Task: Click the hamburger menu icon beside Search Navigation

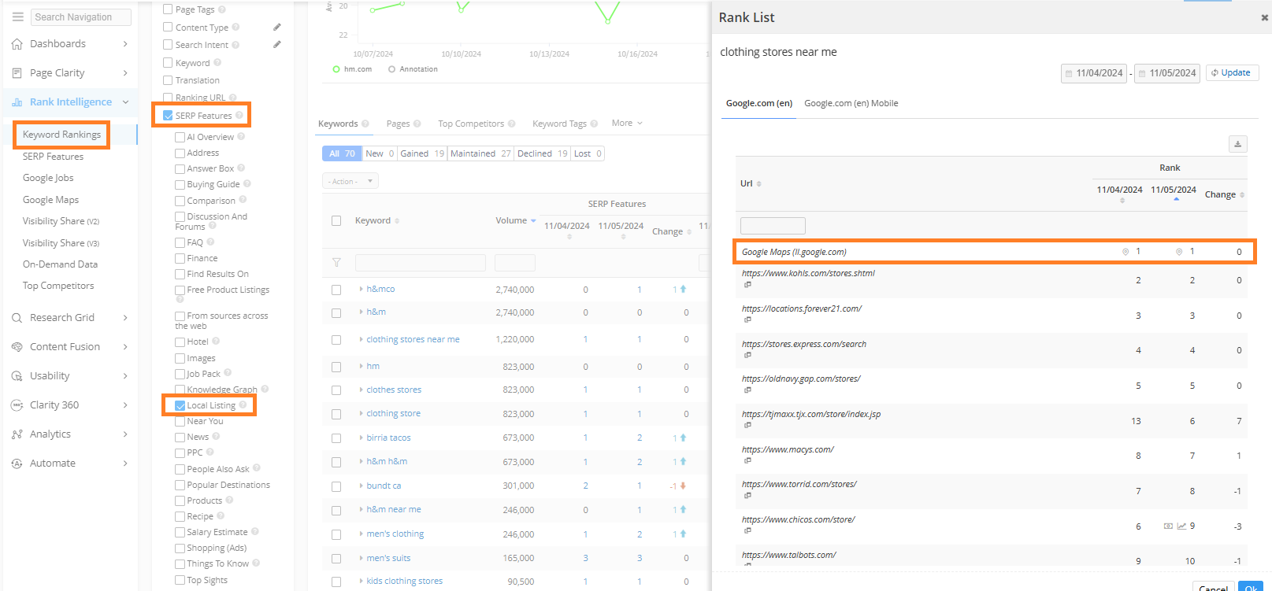Action: 17,17
